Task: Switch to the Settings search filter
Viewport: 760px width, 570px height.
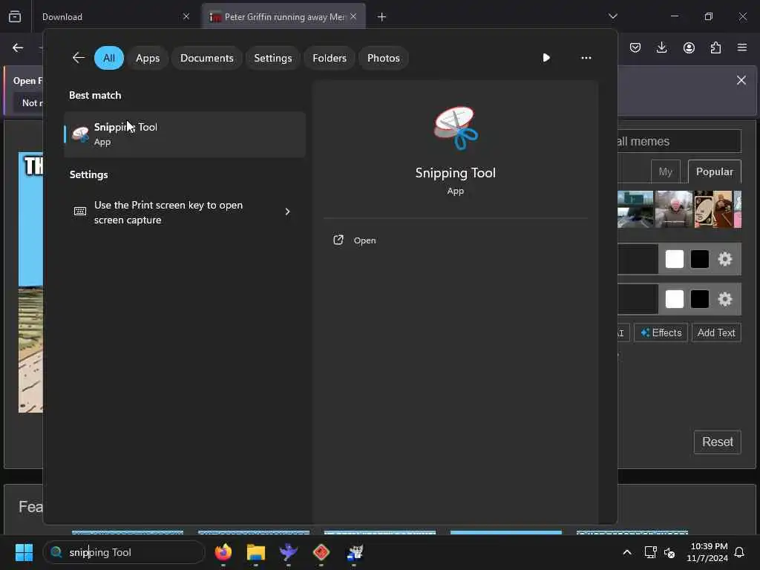Action: click(x=273, y=58)
